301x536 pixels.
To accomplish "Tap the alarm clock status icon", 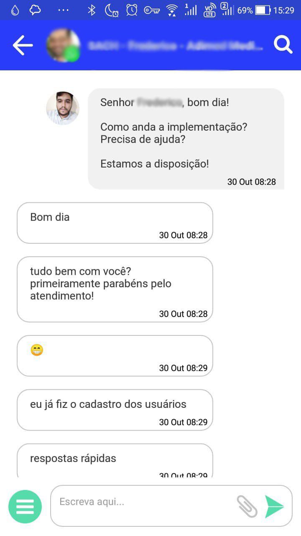I will click(x=132, y=10).
